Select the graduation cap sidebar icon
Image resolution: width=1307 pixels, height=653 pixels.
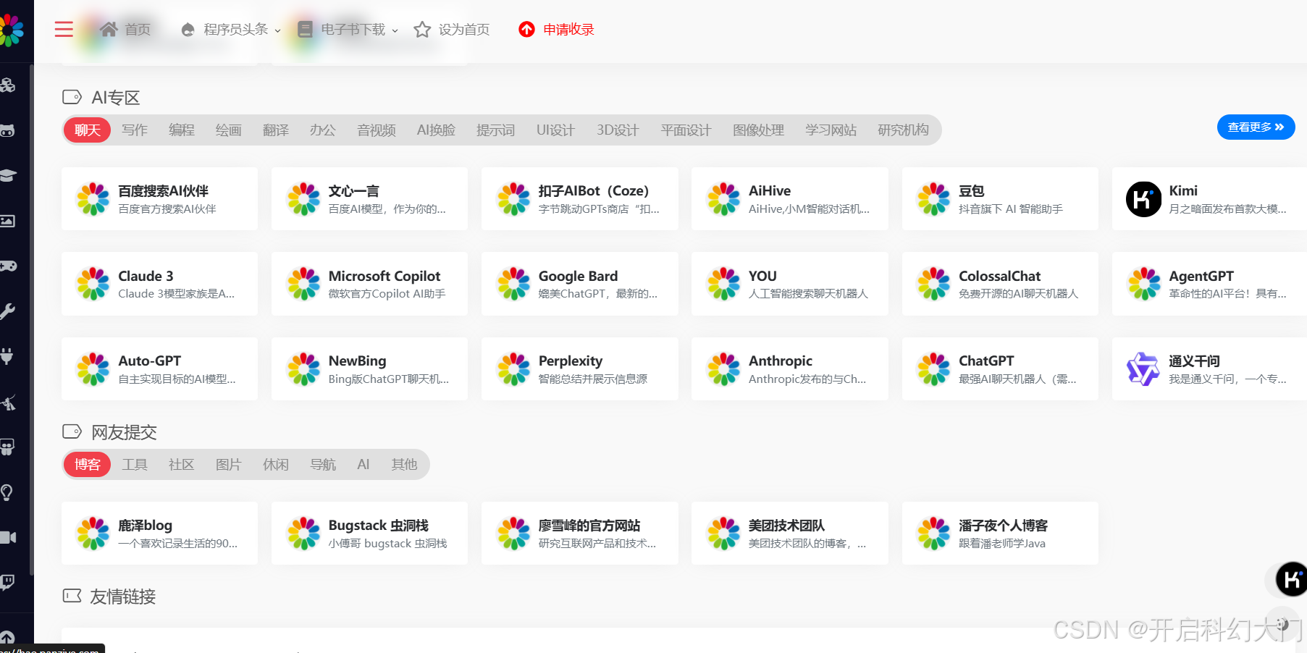click(x=7, y=176)
